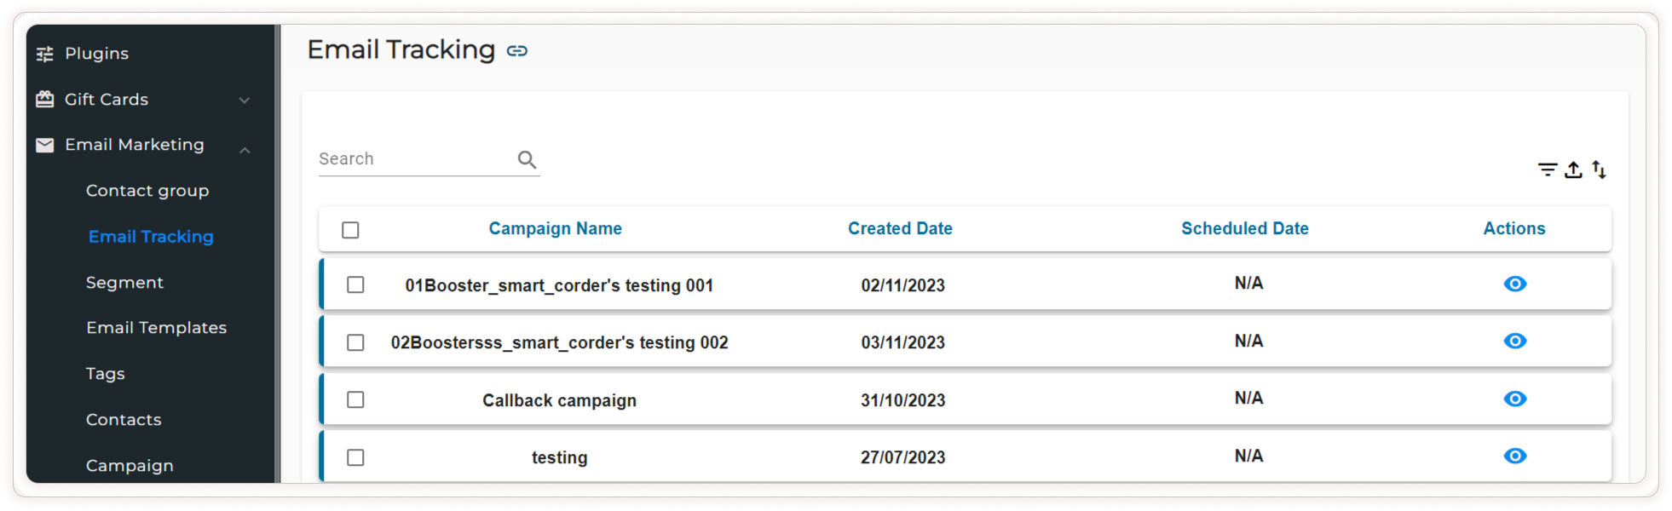The height and width of the screenshot is (511, 1672).
Task: Sort by Campaign Name column header
Action: (555, 228)
